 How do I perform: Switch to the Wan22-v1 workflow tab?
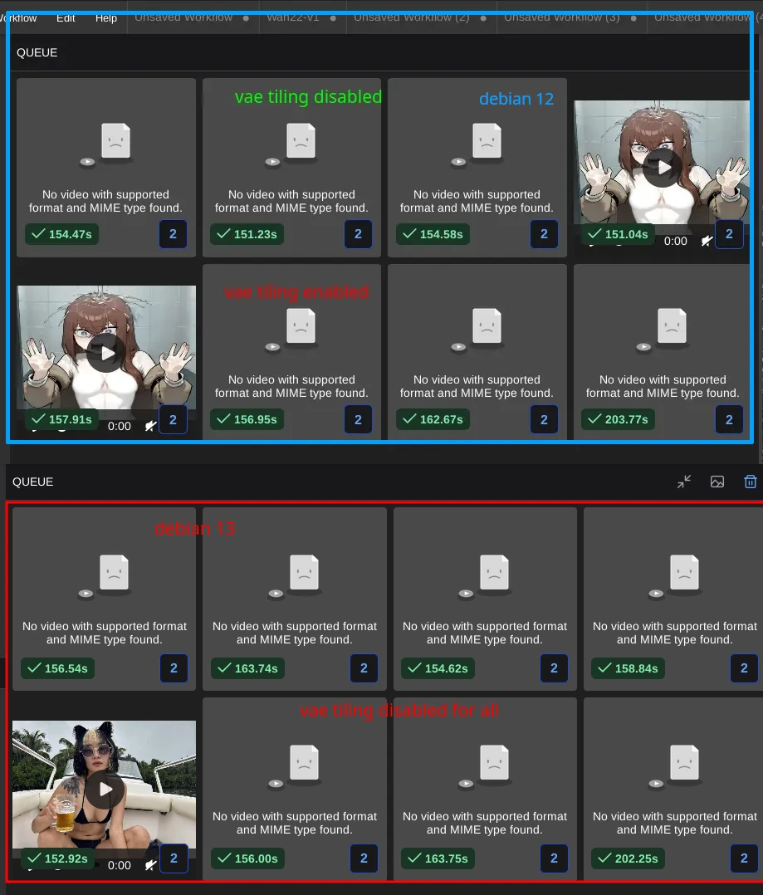301,17
